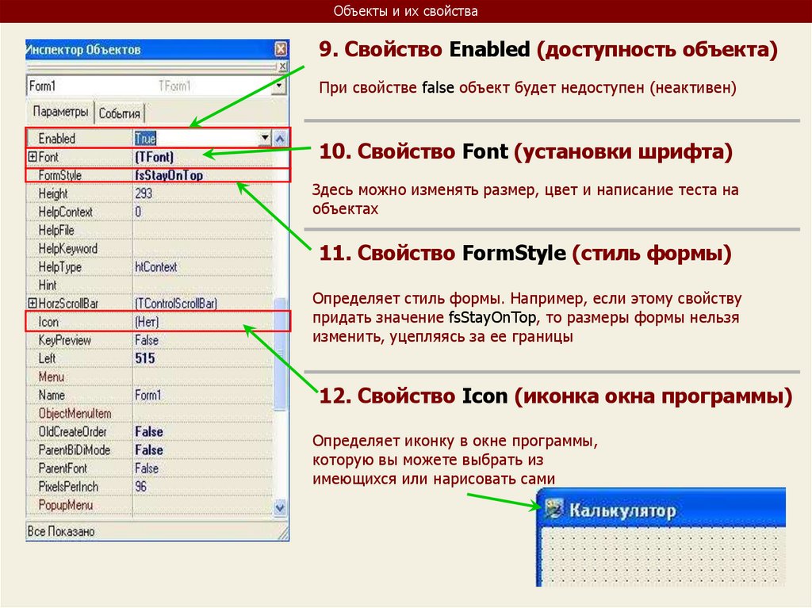Image resolution: width=812 pixels, height=608 pixels.
Task: Select the 96 PixelsPerInch value
Action: 141,487
